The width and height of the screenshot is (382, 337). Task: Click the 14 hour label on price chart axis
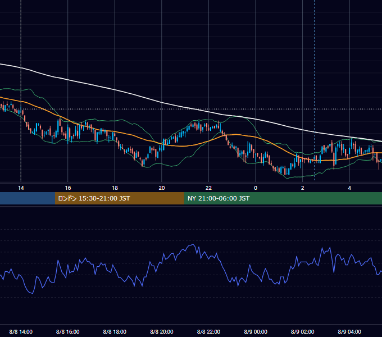click(21, 188)
